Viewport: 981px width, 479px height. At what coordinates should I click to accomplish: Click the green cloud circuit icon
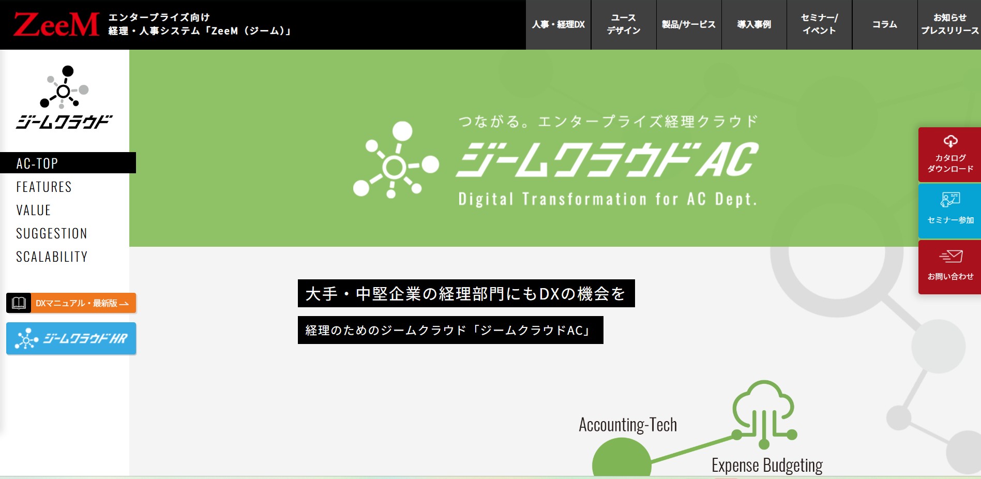pyautogui.click(x=764, y=414)
